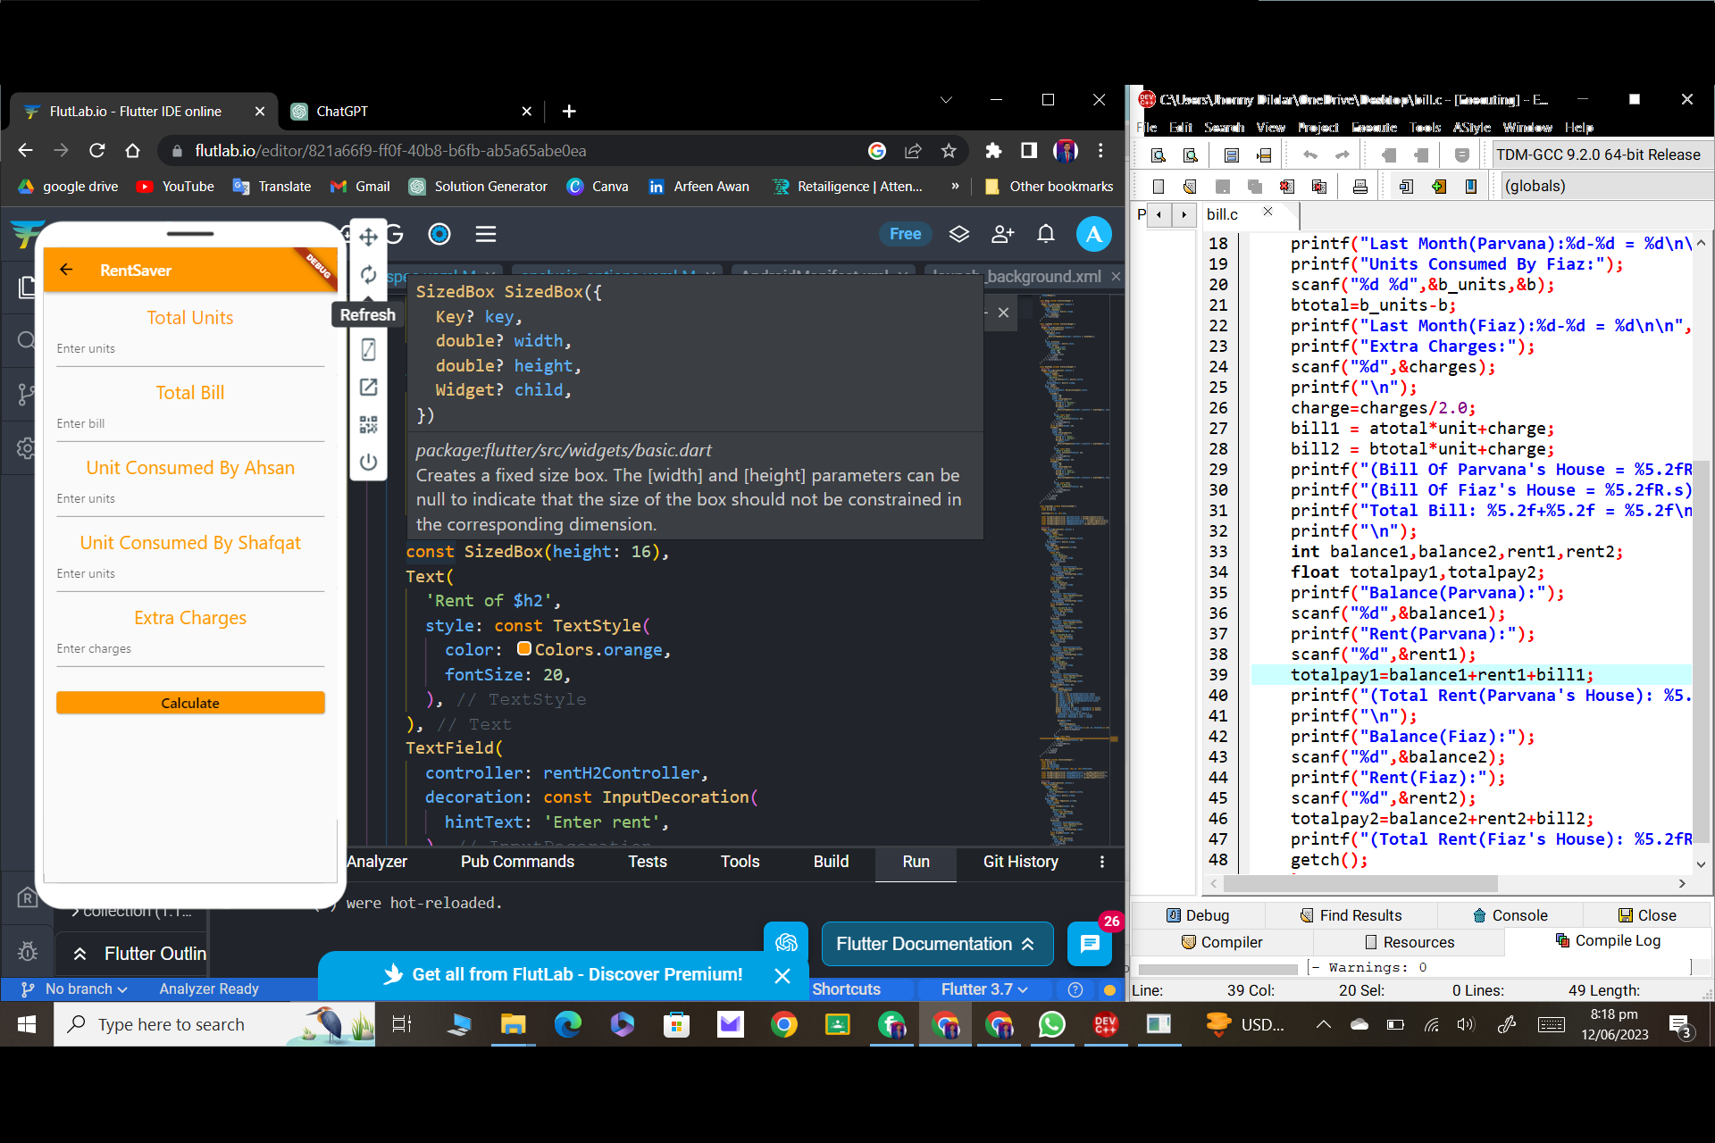The width and height of the screenshot is (1715, 1143).
Task: Click the Total Units input field
Action: tap(190, 349)
